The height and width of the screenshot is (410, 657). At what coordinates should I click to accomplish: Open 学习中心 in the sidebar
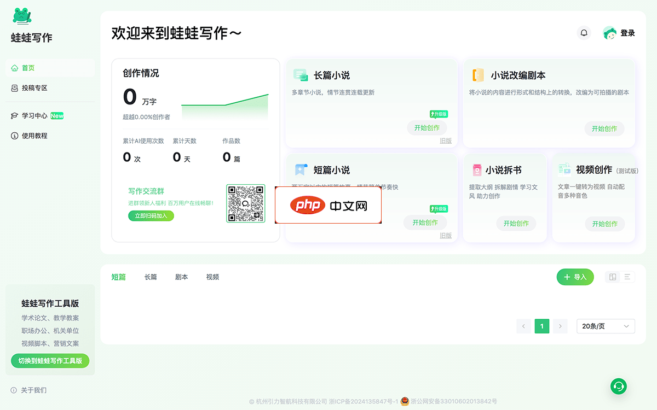(x=50, y=116)
